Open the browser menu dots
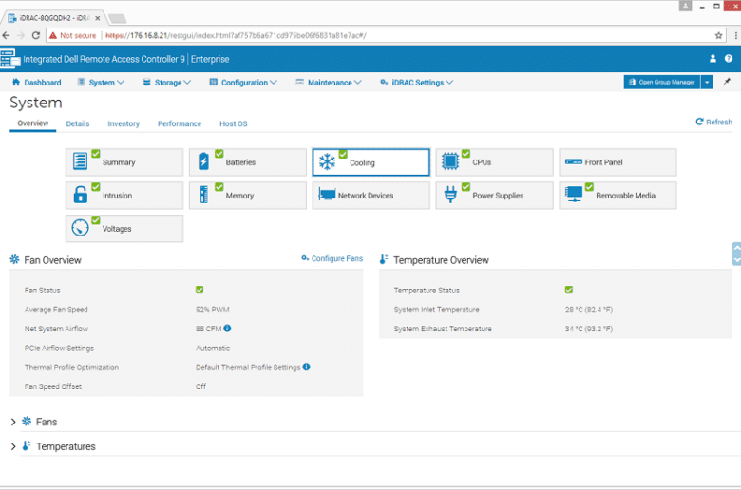Viewport: 741px width, 490px height. point(736,35)
